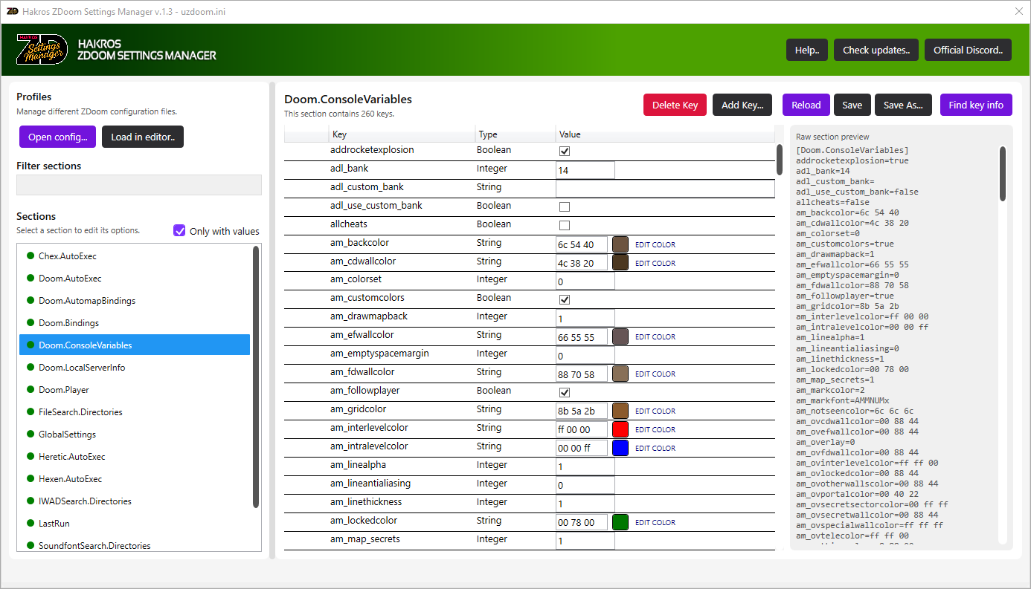
Task: Click the green status dot beside LastRun
Action: pyautogui.click(x=30, y=523)
